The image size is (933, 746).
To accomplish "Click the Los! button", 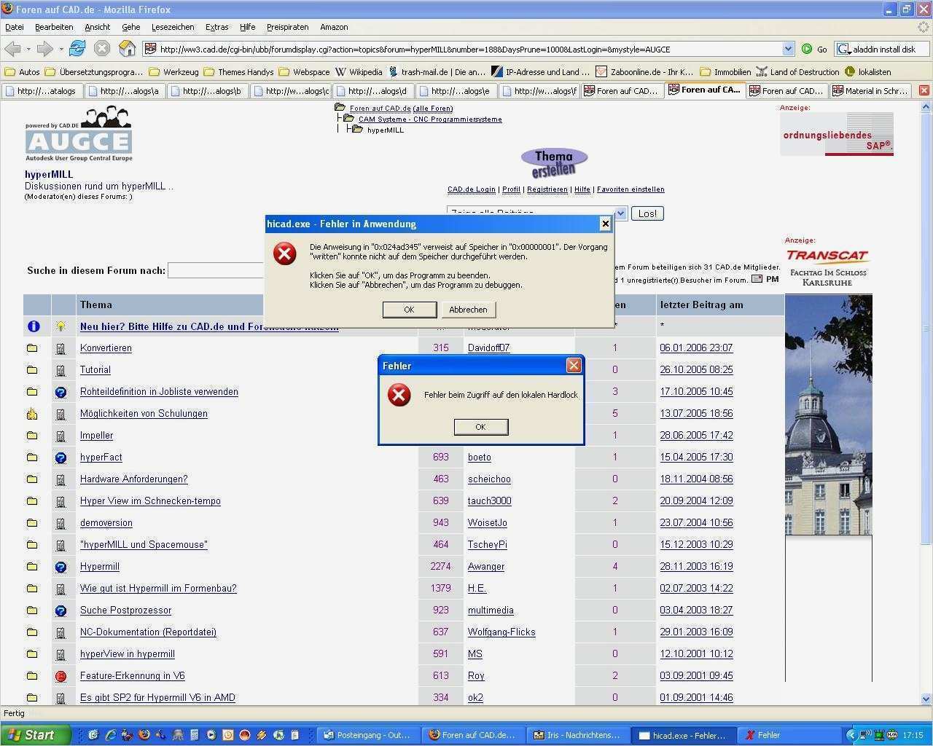I will point(647,213).
